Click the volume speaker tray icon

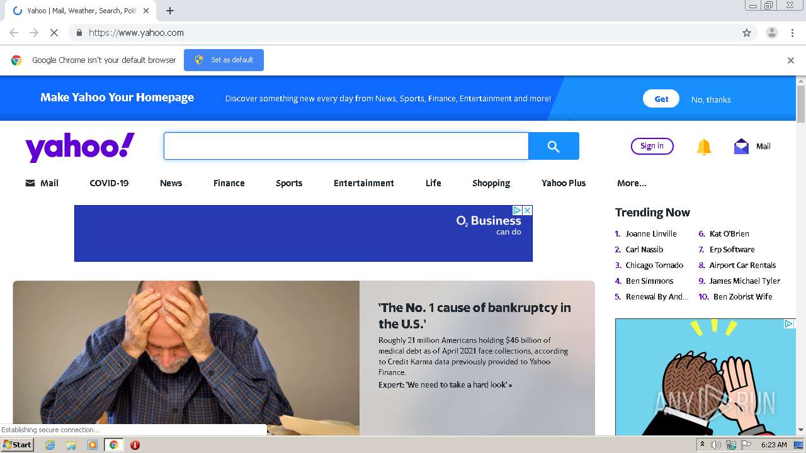click(716, 445)
